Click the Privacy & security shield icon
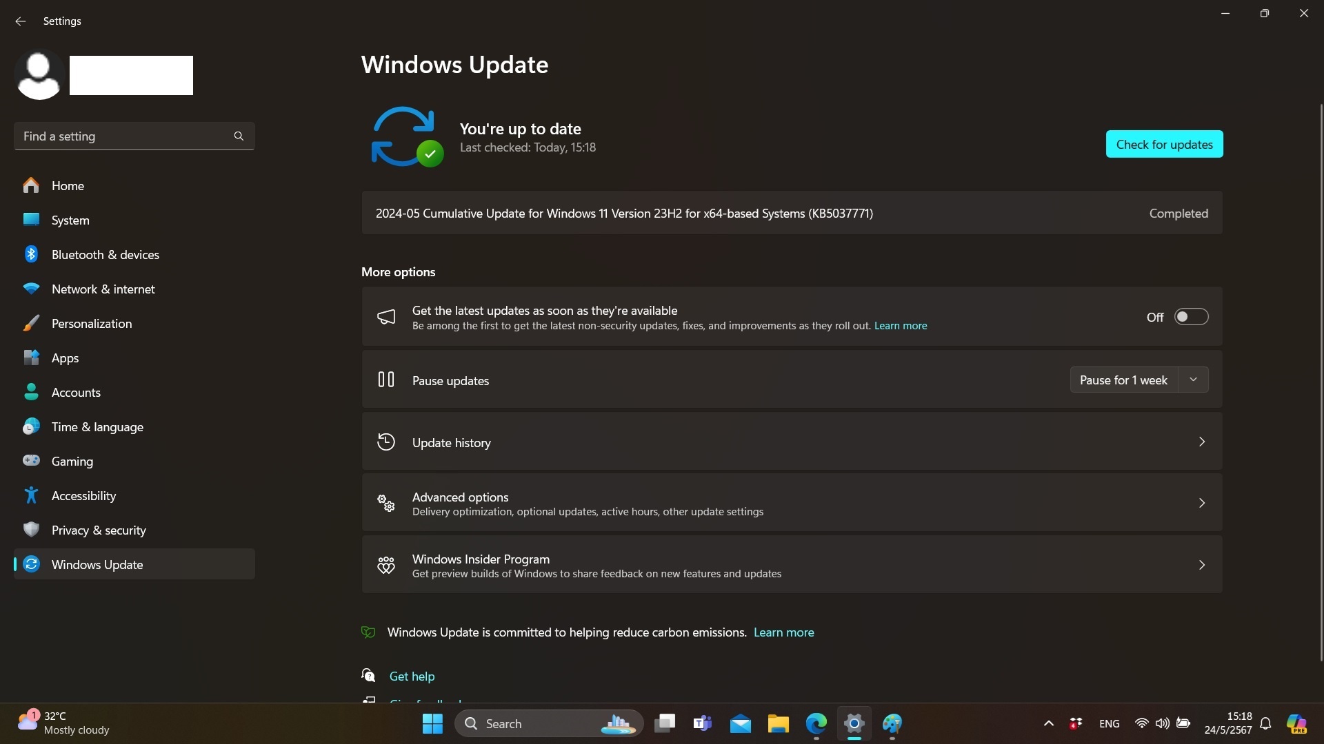This screenshot has width=1324, height=744. (31, 529)
